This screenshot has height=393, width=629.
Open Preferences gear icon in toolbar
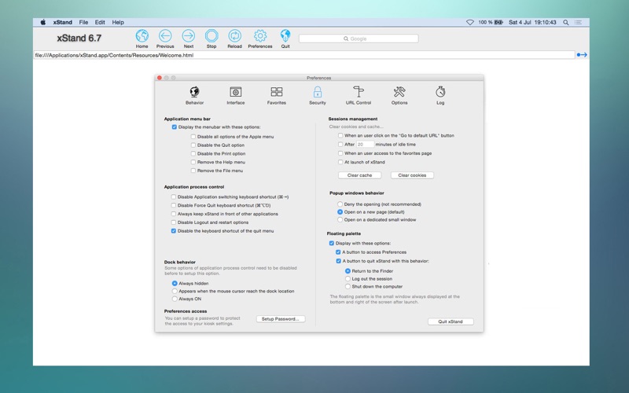pos(260,36)
